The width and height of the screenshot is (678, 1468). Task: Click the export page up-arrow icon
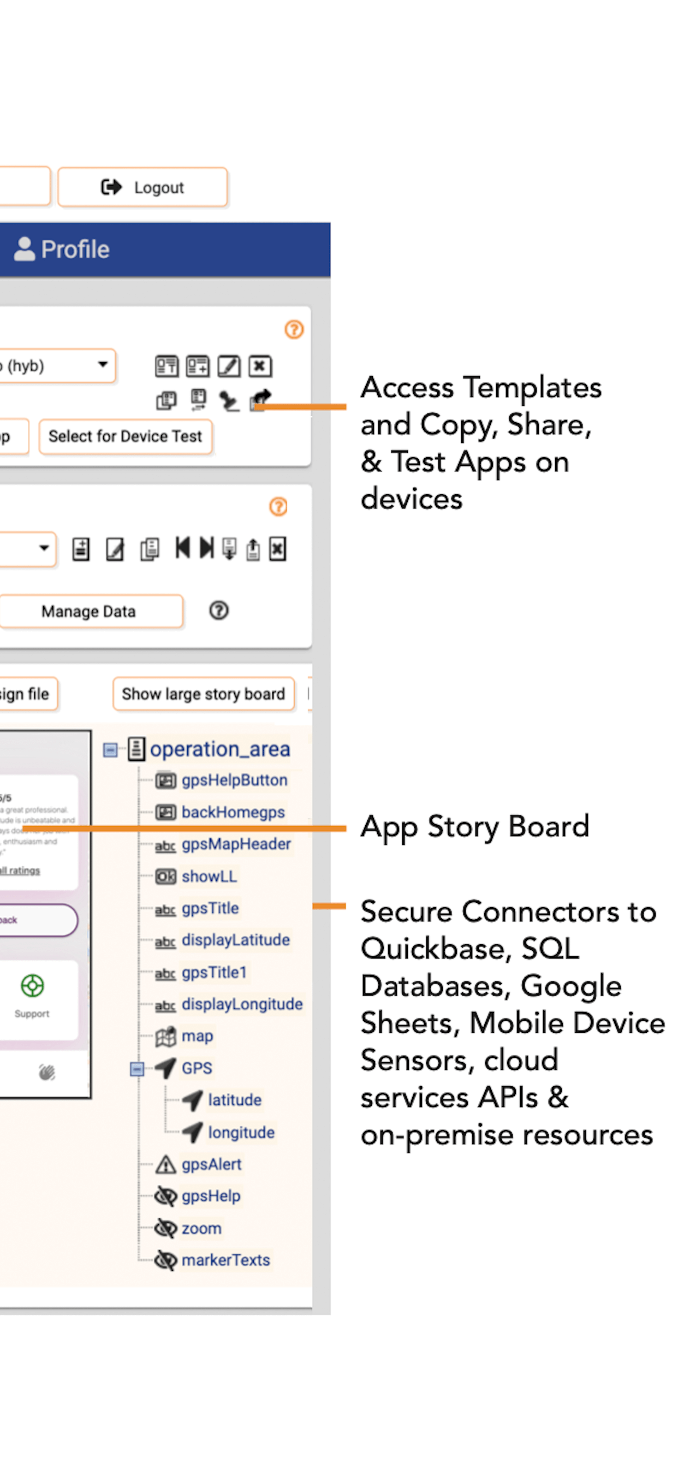pos(253,549)
